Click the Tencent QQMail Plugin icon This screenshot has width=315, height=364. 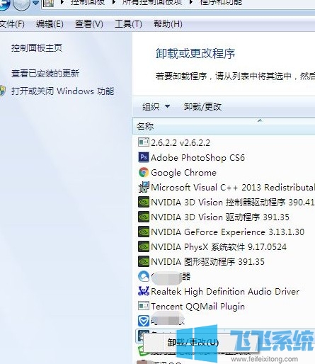coord(144,306)
